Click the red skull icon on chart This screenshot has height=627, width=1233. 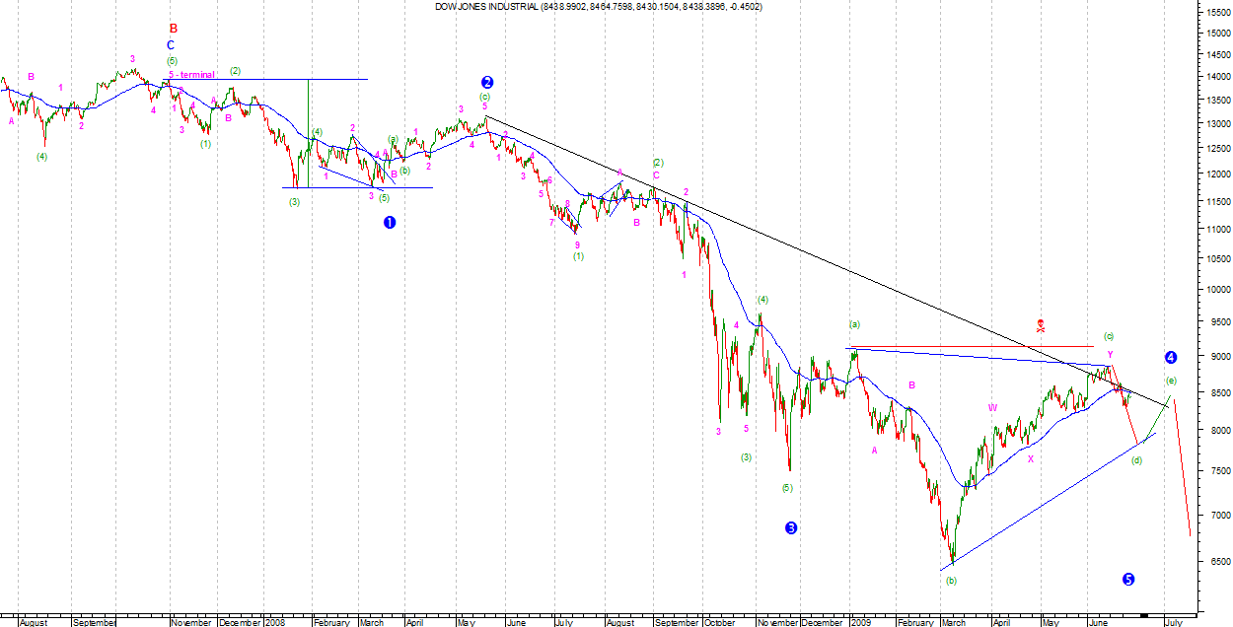(x=1040, y=325)
